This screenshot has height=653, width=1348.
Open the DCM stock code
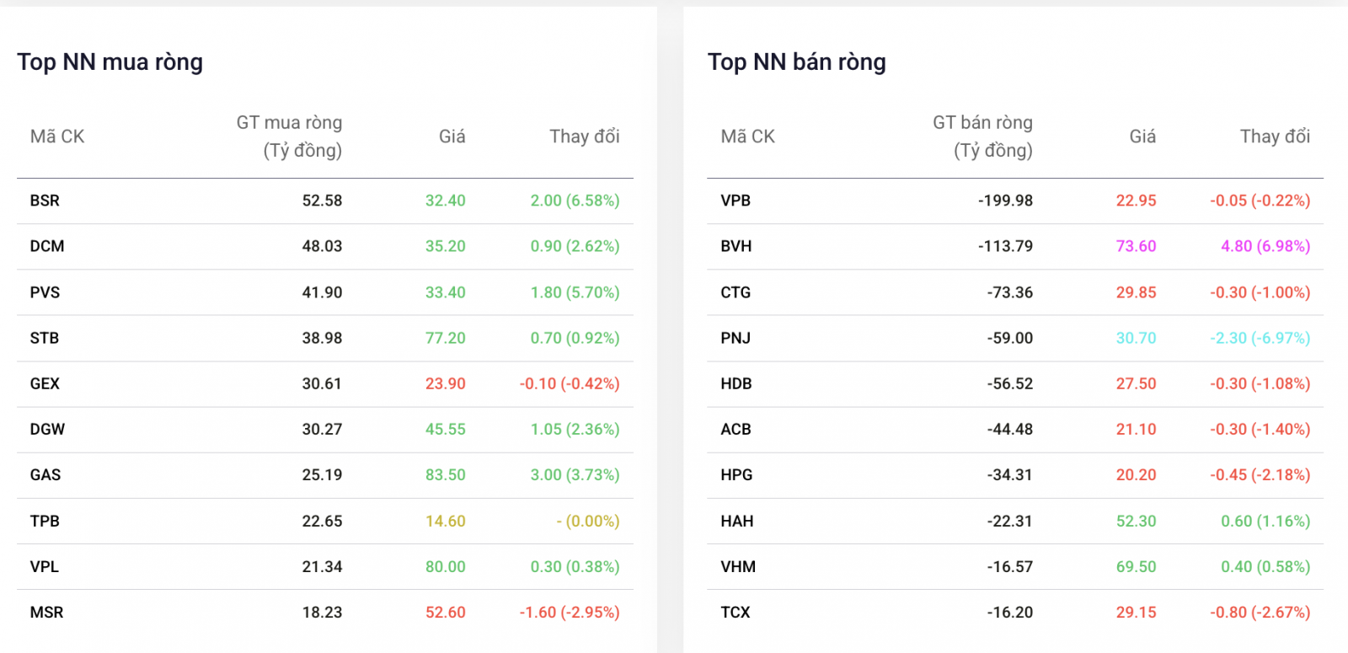(x=47, y=246)
